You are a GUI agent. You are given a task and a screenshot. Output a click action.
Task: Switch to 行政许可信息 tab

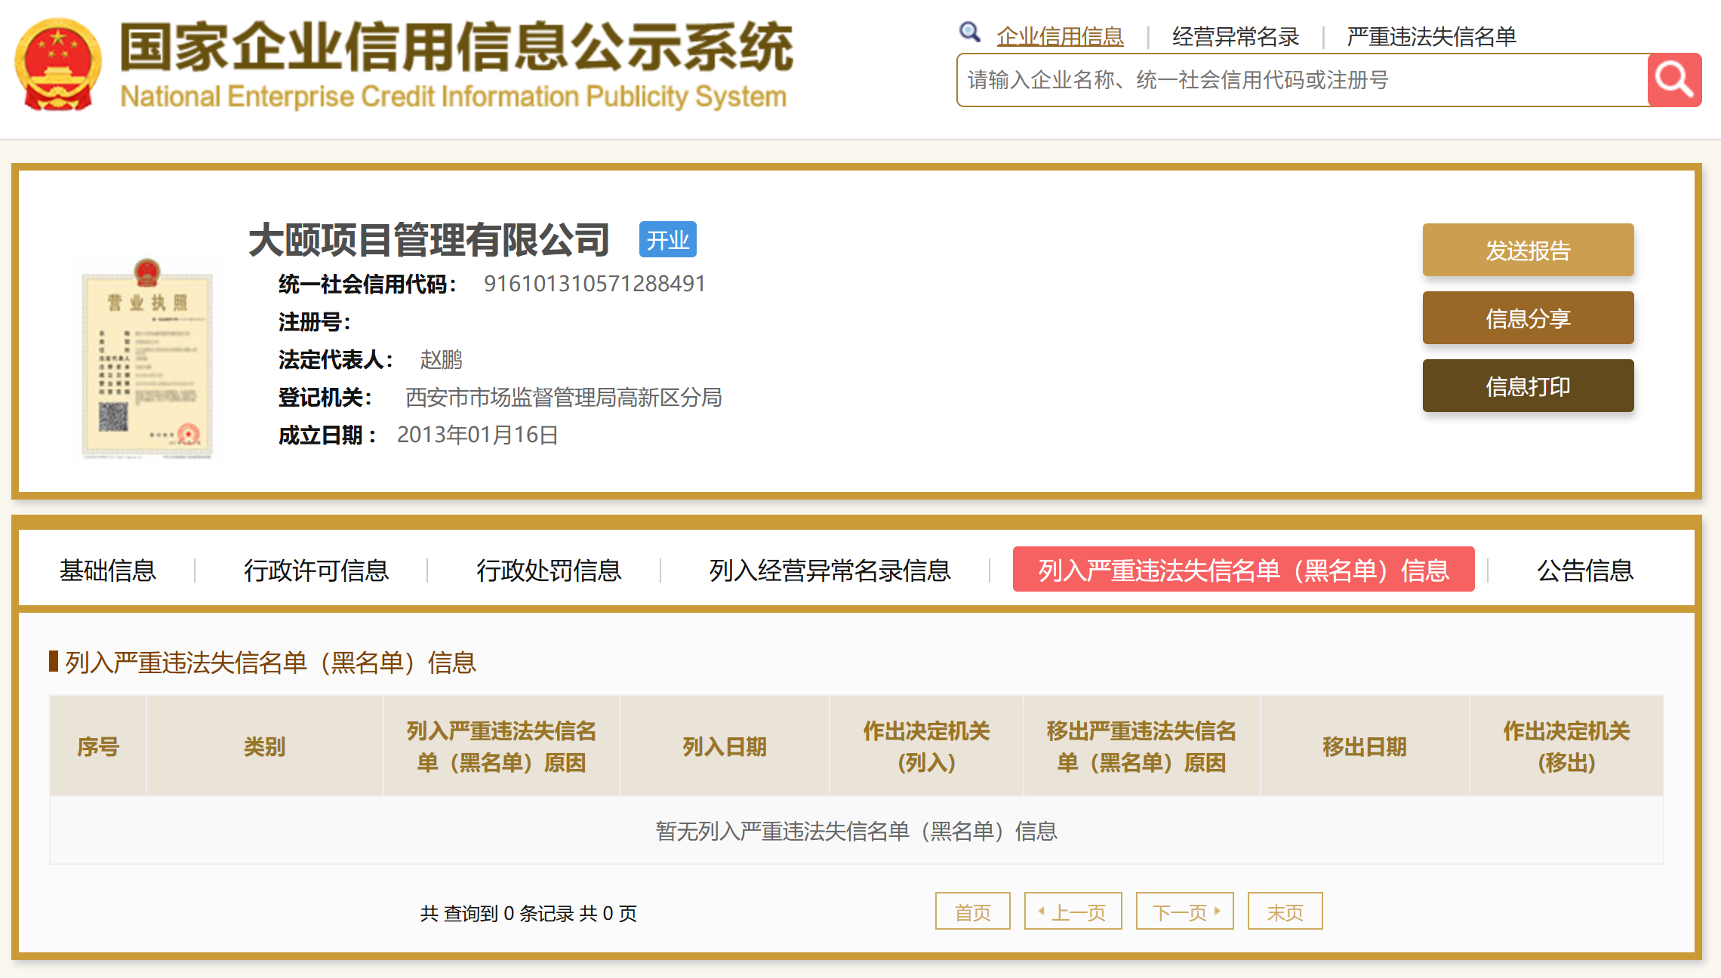click(x=316, y=570)
